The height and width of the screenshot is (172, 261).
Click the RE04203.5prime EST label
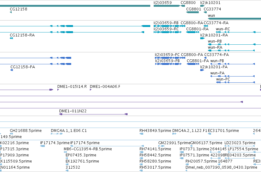[x=240, y=155]
